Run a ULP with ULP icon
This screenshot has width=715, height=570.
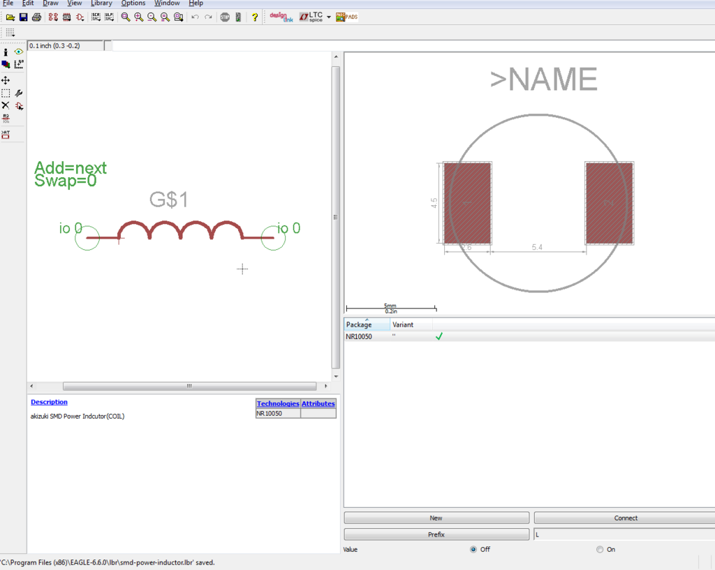[x=109, y=17]
